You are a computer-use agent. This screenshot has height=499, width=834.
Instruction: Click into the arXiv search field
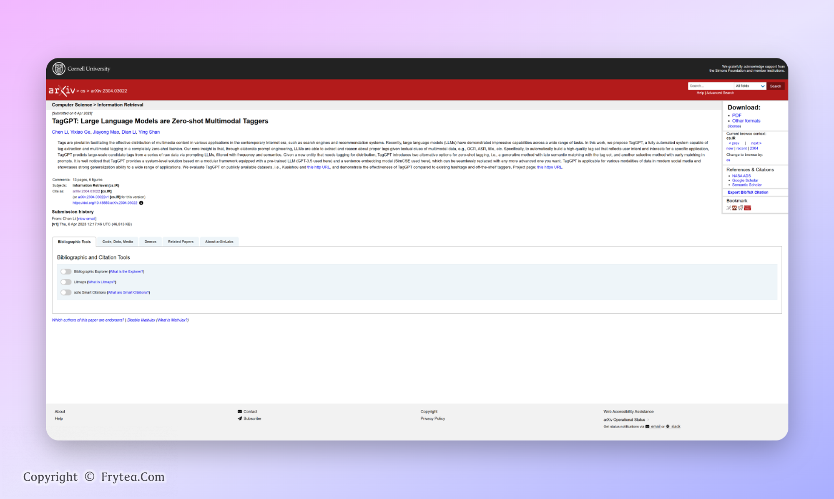(x=710, y=86)
